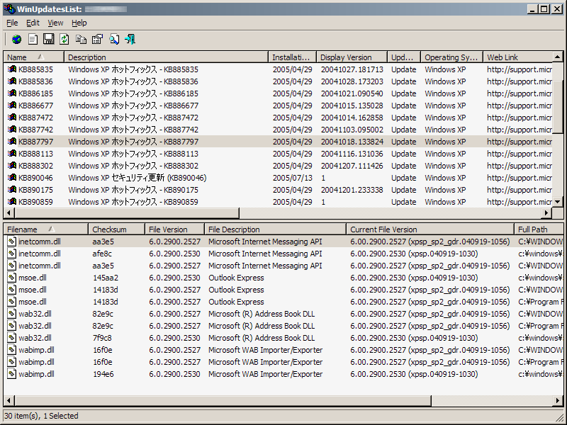Click the exit door toolbar icon

[130, 39]
